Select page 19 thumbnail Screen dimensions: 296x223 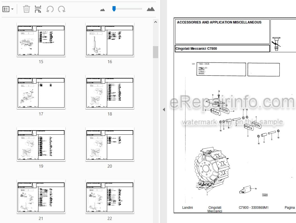click(x=41, y=144)
